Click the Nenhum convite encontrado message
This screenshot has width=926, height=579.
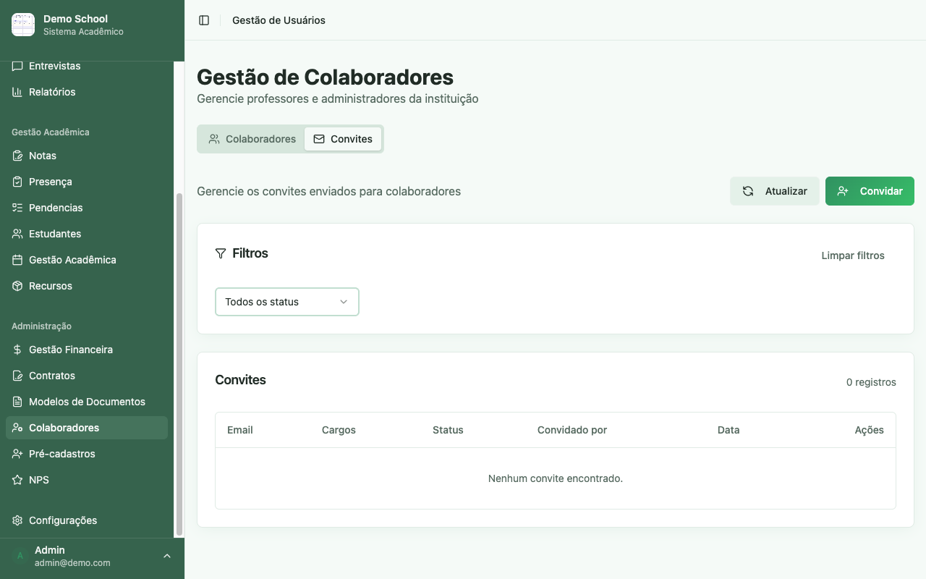tap(556, 478)
